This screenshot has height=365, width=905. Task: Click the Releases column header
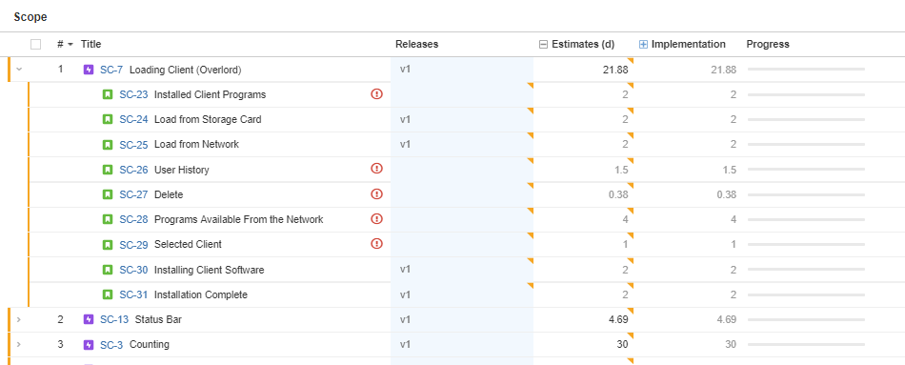(x=416, y=44)
